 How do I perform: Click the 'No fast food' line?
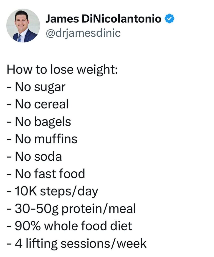46,174
